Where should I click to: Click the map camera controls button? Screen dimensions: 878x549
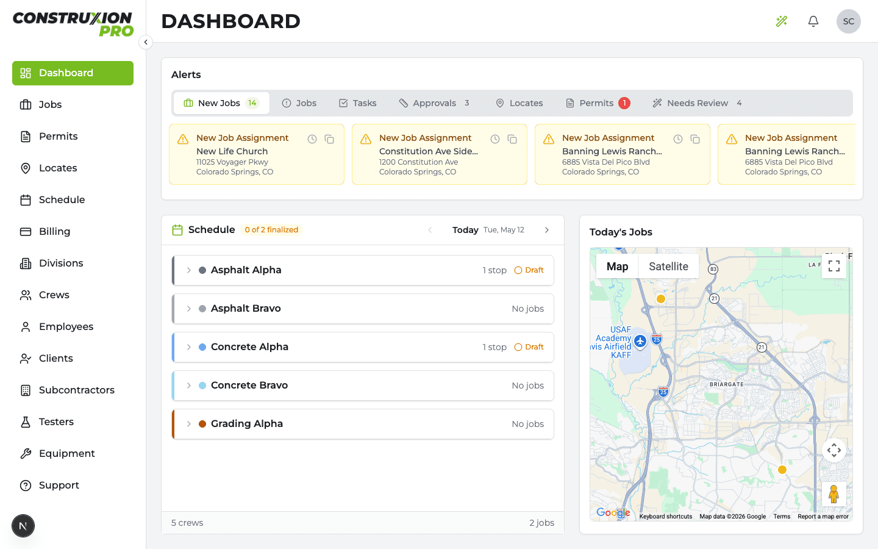pyautogui.click(x=834, y=450)
